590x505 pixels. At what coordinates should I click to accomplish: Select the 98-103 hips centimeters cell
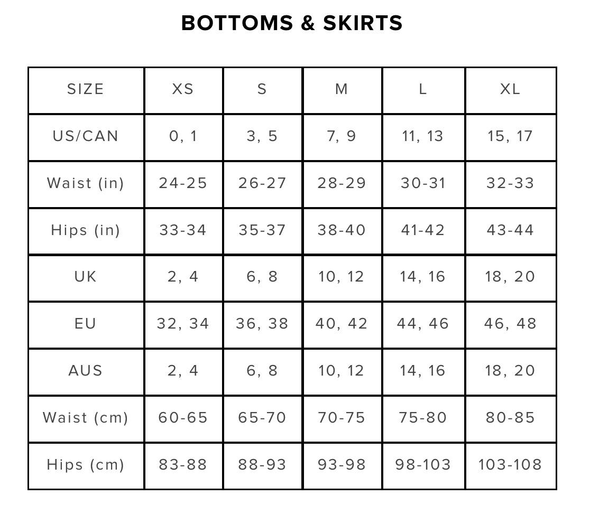click(x=423, y=465)
